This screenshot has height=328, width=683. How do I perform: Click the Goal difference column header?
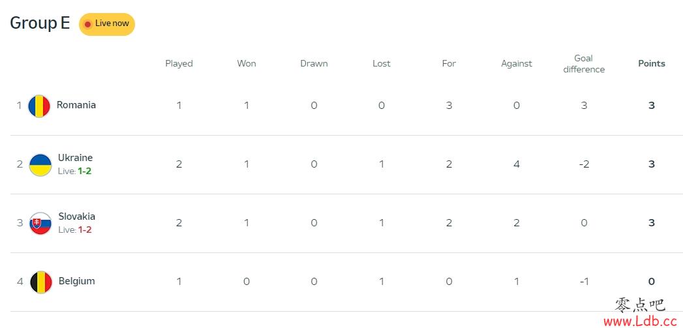584,64
